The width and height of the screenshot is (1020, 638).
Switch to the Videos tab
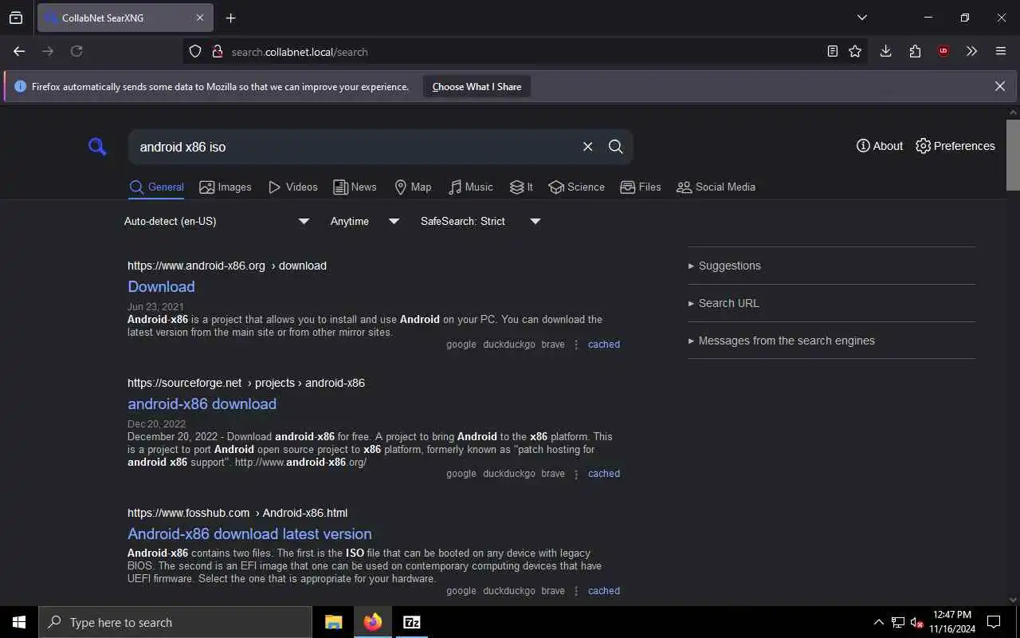(293, 187)
